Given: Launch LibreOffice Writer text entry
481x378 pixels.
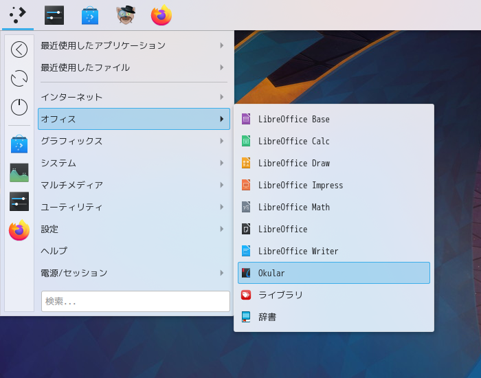Looking at the screenshot, I should tap(298, 251).
